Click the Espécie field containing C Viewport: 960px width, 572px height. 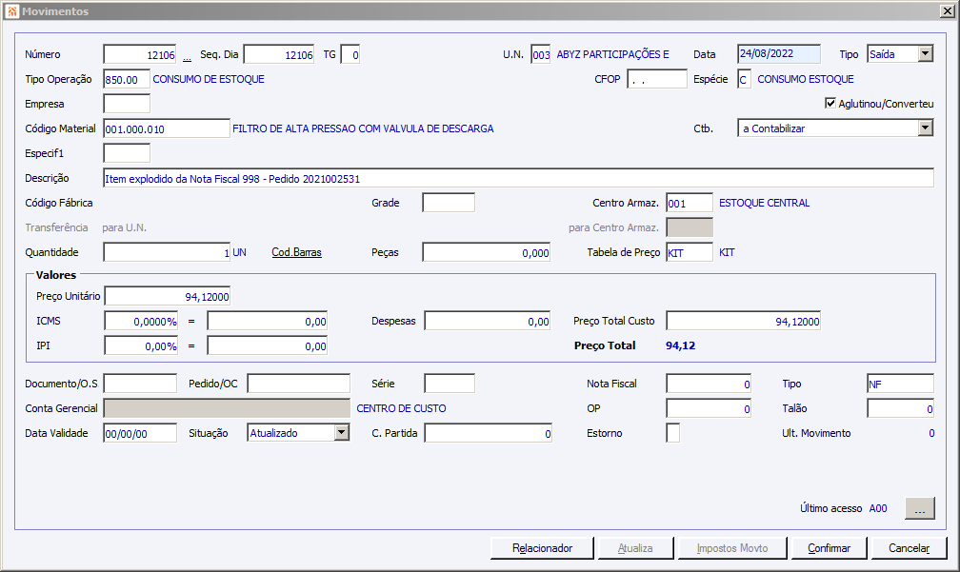744,79
